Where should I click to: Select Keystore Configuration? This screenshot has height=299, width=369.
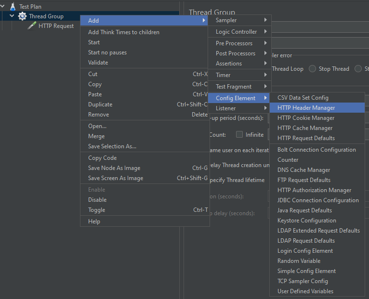pos(317,221)
